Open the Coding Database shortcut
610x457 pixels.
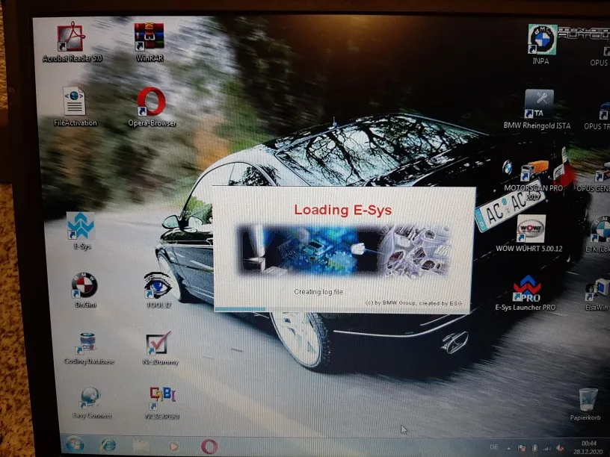[x=89, y=348]
